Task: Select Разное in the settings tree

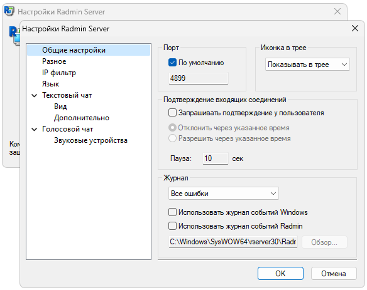Action: tap(54, 61)
